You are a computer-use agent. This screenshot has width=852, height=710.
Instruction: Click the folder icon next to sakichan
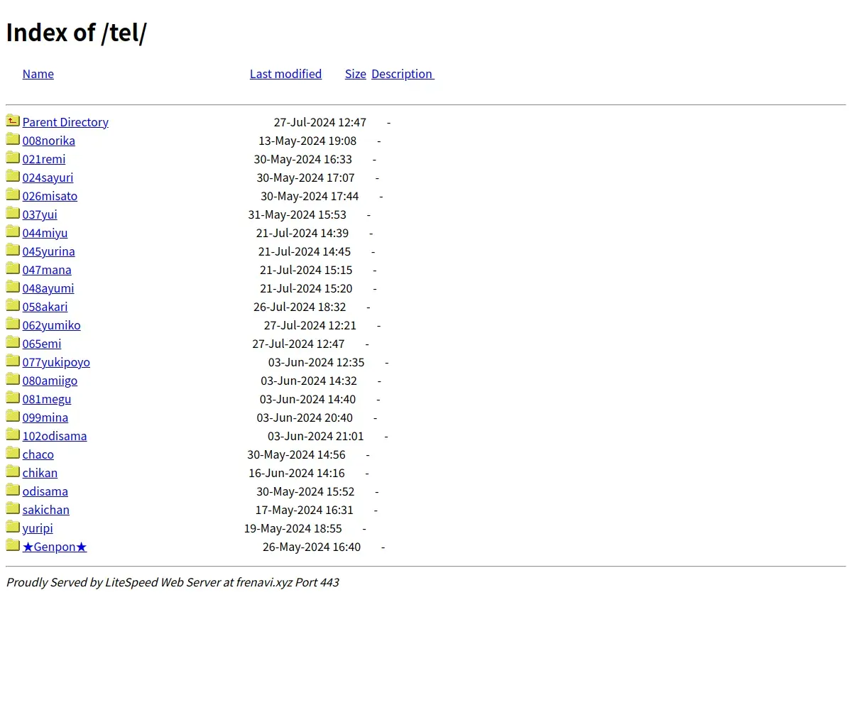point(13,508)
